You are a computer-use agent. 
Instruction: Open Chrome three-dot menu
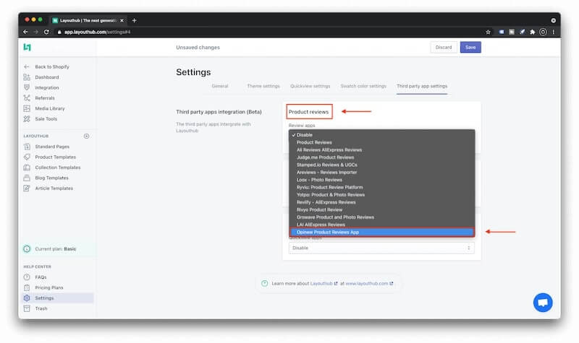point(553,32)
